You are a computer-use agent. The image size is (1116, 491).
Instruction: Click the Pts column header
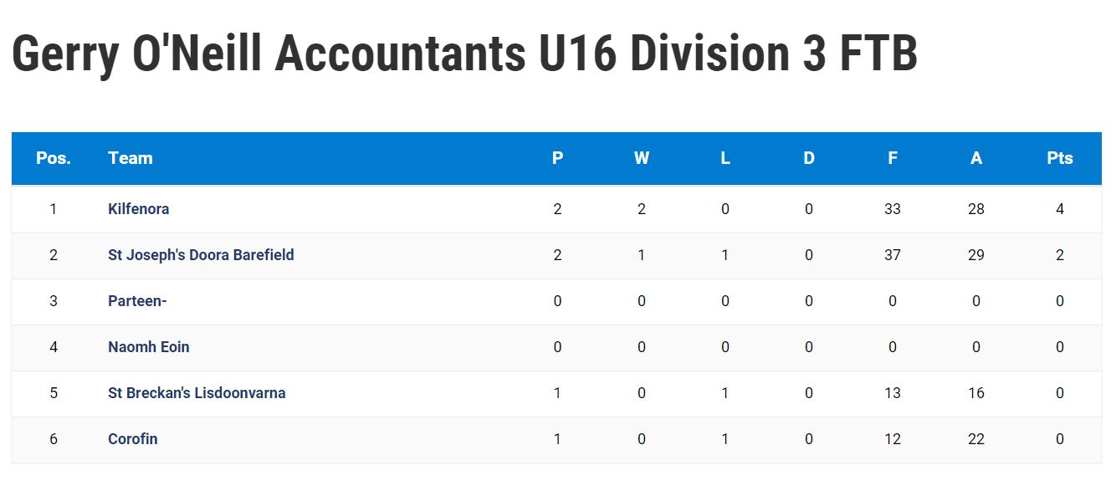click(1060, 158)
